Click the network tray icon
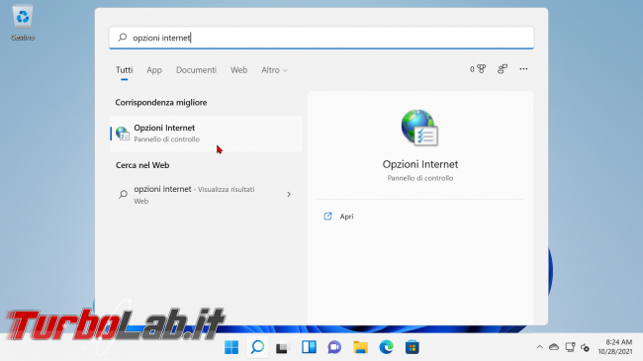Screen dimensions: 643x361 click(x=570, y=347)
